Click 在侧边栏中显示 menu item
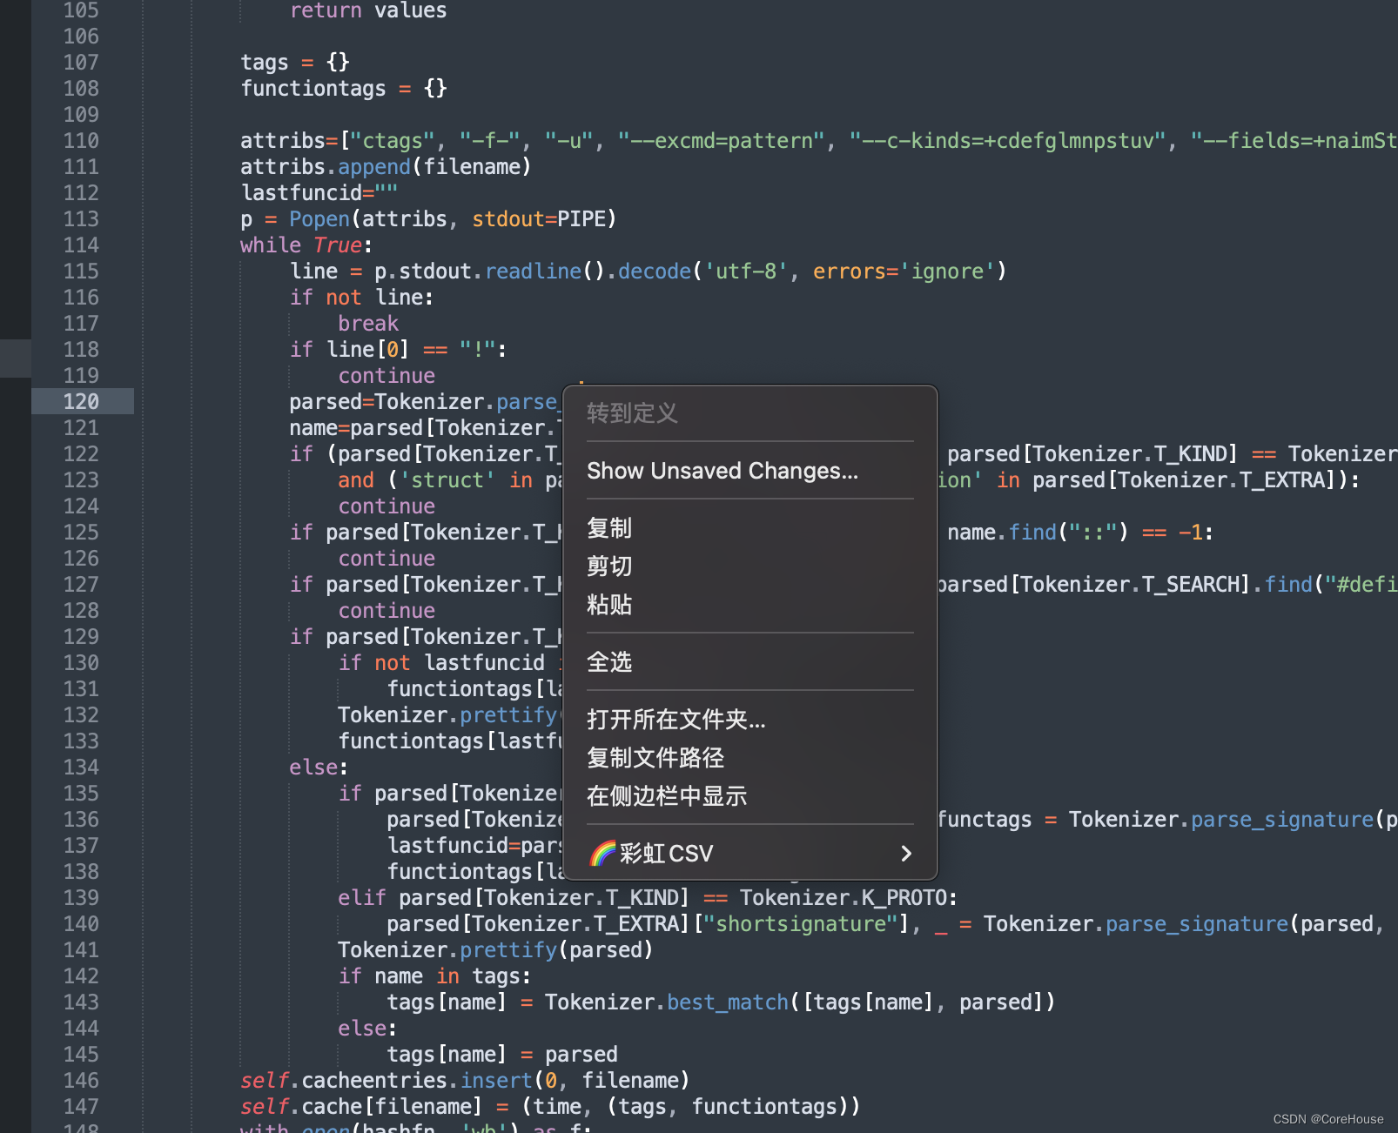Viewport: 1398px width, 1133px height. pos(667,795)
